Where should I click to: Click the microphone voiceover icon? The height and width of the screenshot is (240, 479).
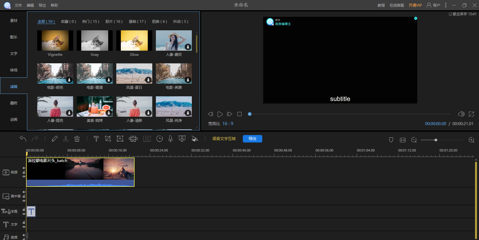pyautogui.click(x=170, y=139)
